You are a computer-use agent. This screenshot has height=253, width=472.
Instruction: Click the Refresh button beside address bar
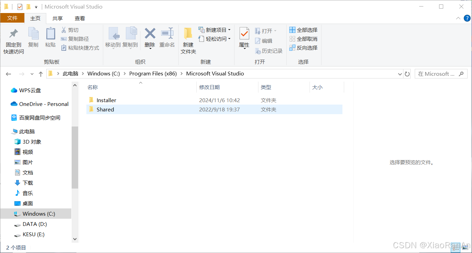click(x=407, y=74)
